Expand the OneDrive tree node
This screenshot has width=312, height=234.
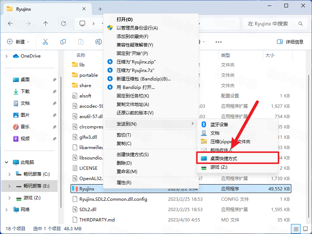[x=6, y=56]
